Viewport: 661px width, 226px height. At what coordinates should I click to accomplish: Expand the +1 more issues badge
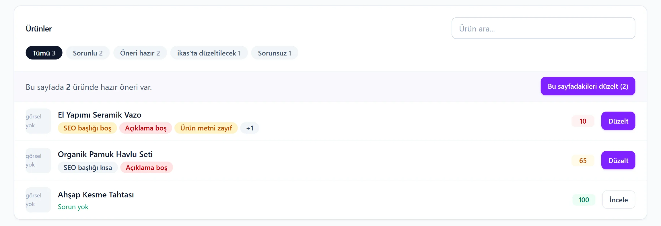tap(250, 128)
